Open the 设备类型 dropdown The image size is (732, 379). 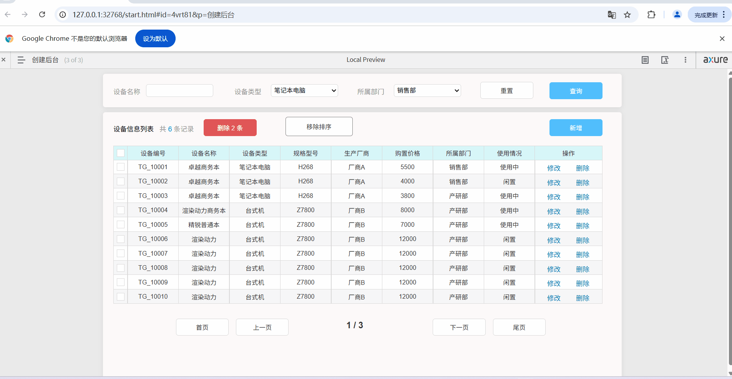(304, 90)
